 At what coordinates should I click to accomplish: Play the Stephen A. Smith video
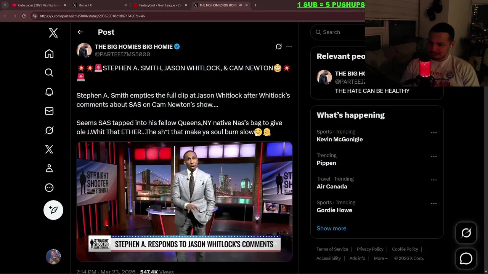[185, 202]
